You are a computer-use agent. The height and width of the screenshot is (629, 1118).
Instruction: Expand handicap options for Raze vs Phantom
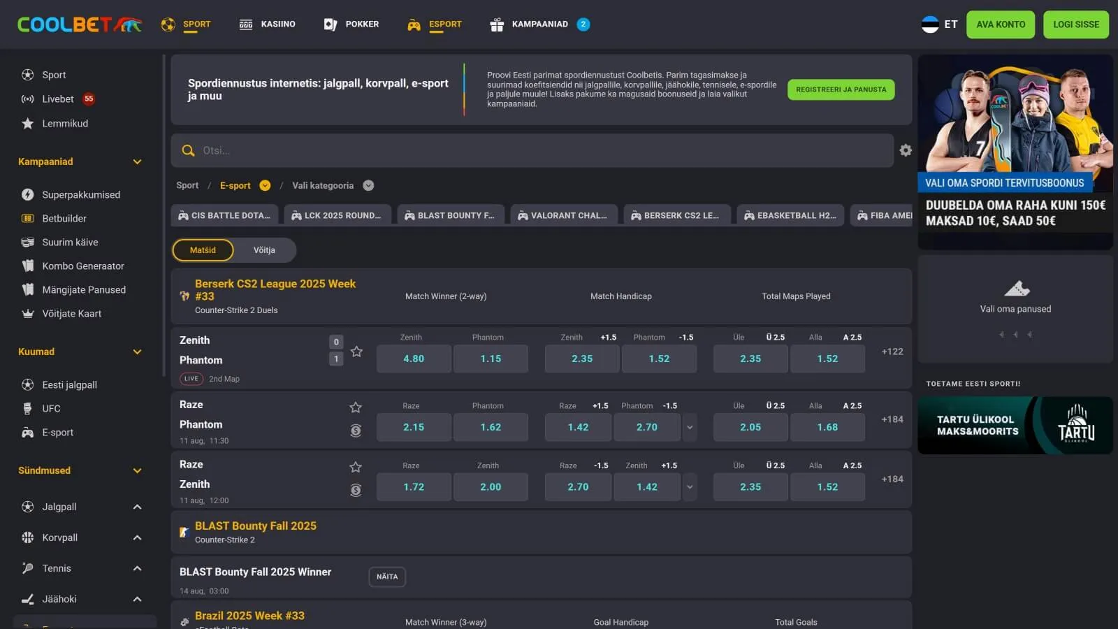pos(690,427)
